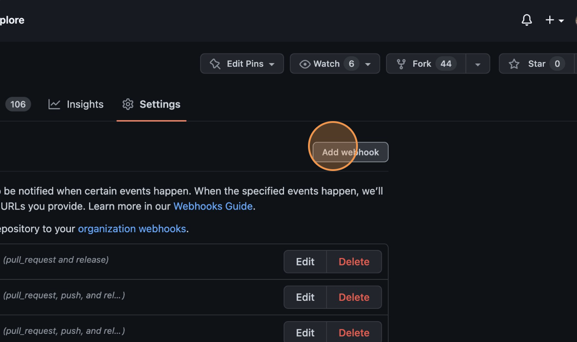Click the star icon on the Star button
577x342 pixels.
tap(513, 64)
